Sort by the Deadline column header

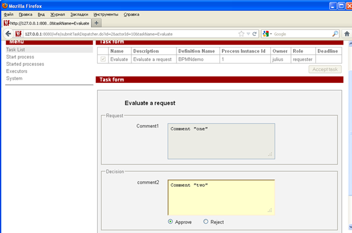tap(327, 51)
